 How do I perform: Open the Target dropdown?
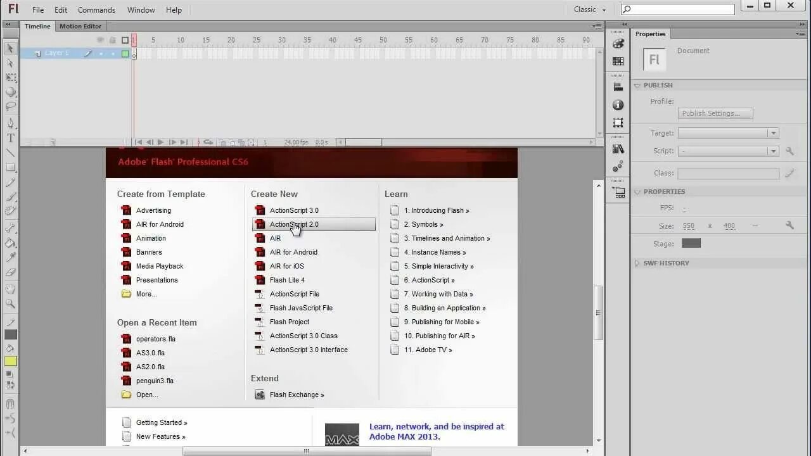728,133
